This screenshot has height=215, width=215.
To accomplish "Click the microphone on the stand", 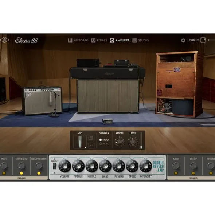I will pyautogui.click(x=51, y=99).
